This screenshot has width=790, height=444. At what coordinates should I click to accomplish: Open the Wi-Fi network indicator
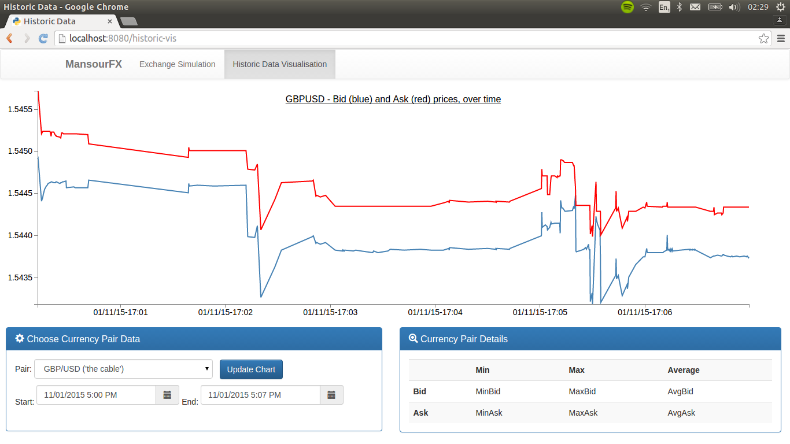pos(646,7)
